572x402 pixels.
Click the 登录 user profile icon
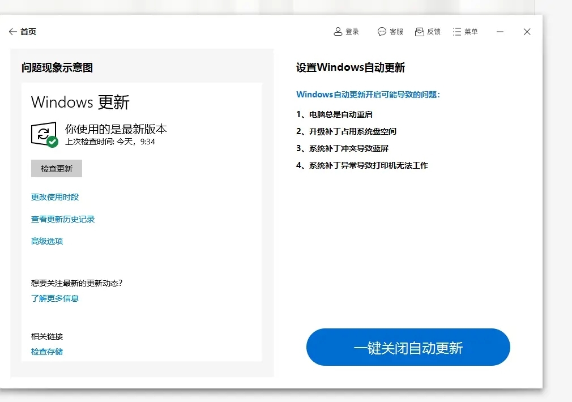click(338, 32)
